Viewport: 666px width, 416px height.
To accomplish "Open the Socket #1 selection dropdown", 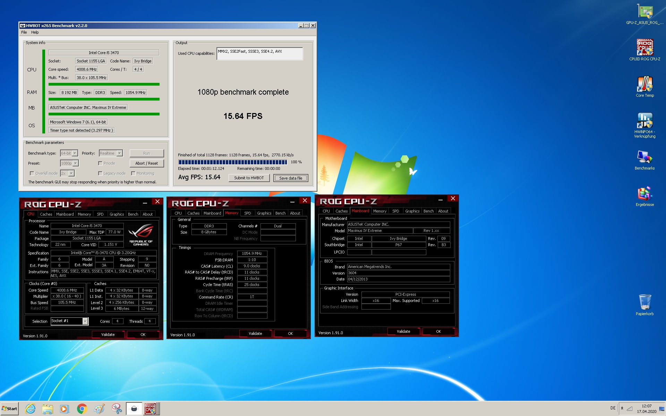I will click(x=85, y=321).
